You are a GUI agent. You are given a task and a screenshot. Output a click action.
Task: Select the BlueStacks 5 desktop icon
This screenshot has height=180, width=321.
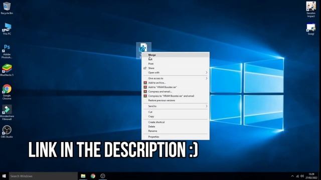[x=7, y=70]
